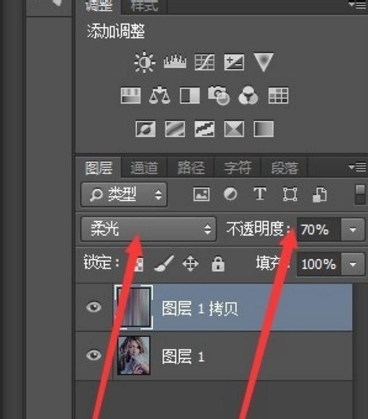Viewport: 368px width, 419px height.
Task: Filter layers by shape layers icon
Action: coord(290,194)
